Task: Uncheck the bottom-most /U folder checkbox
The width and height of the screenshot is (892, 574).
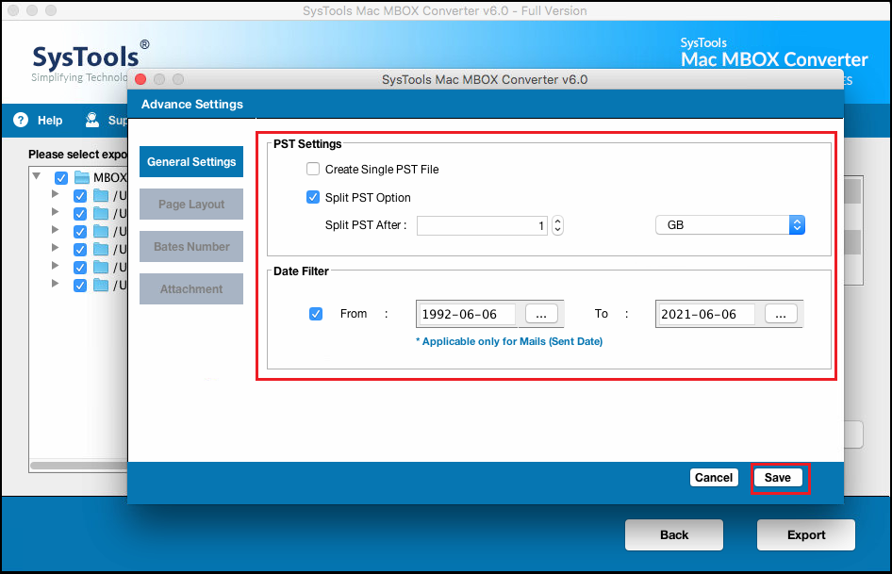Action: tap(80, 286)
